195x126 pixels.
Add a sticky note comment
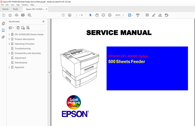pyautogui.click(x=147, y=15)
